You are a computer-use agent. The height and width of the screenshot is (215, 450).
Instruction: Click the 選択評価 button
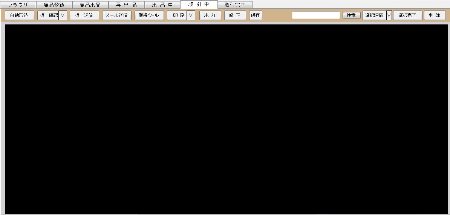[x=375, y=15]
